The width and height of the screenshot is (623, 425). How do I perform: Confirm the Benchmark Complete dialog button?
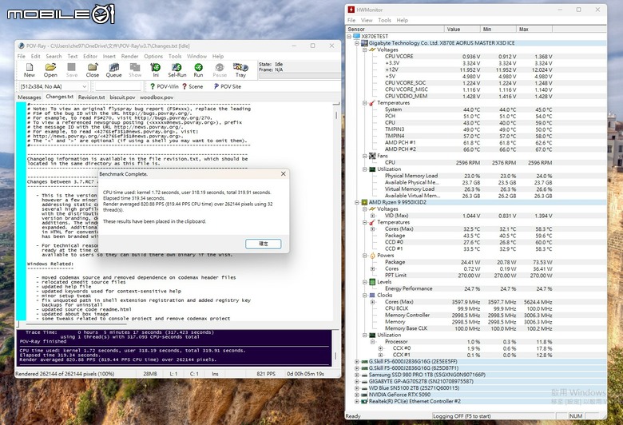coord(264,244)
